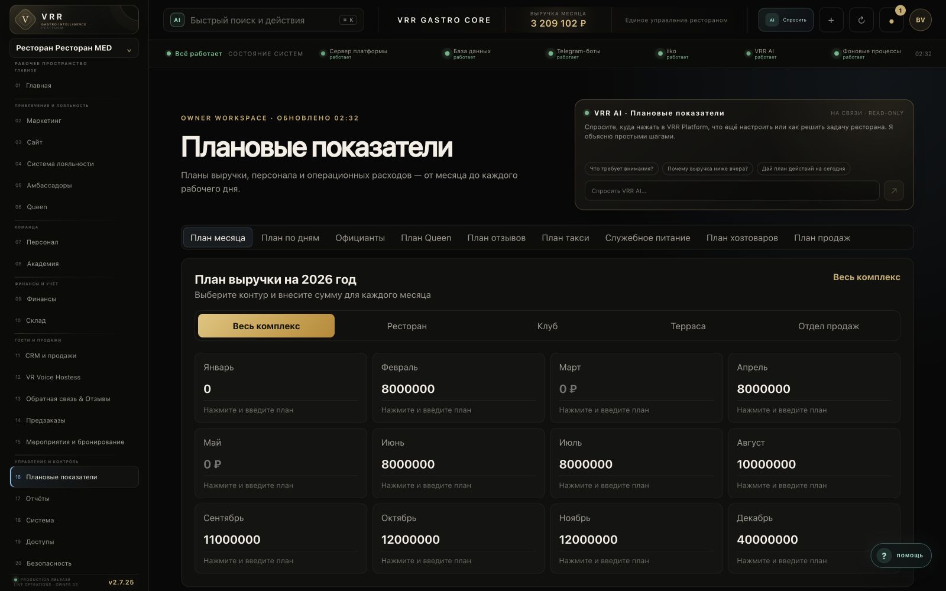Edit the Декабрь plan value
Screen dimensions: 946x591
click(x=814, y=540)
